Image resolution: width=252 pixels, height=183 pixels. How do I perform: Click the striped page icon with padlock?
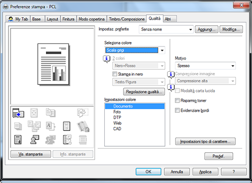83,126
